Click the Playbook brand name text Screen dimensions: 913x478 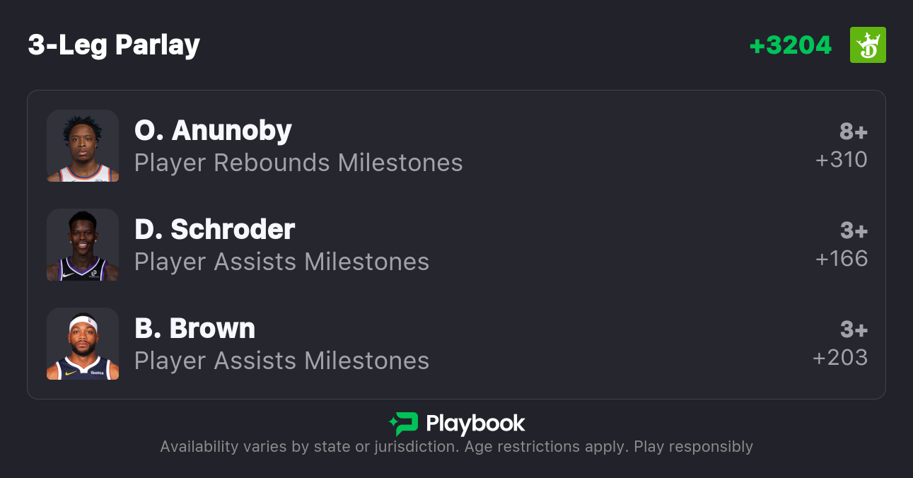(x=475, y=424)
